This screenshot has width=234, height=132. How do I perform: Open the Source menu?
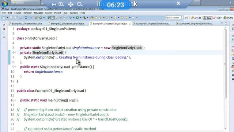18,13
